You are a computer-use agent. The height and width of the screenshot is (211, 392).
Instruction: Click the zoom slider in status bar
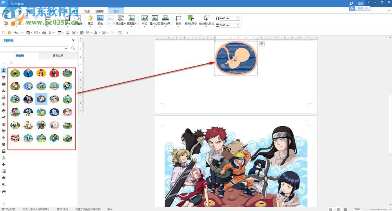(378, 209)
